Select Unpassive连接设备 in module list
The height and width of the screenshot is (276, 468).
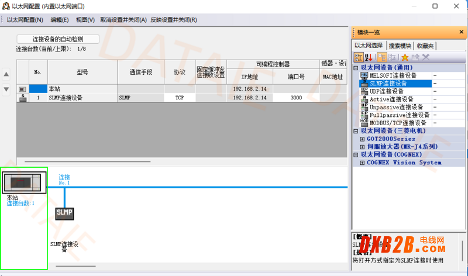coord(397,107)
